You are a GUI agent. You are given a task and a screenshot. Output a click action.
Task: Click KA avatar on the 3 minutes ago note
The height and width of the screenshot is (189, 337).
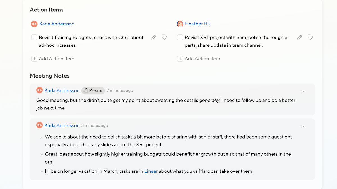pyautogui.click(x=39, y=125)
